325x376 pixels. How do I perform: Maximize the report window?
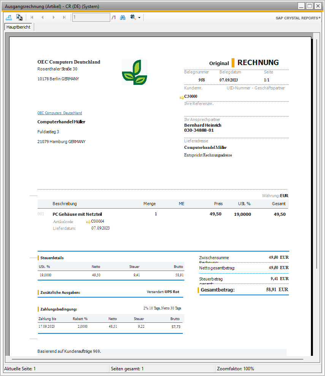[310, 6]
